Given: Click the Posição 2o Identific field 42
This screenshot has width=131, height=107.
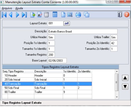Looking at the screenshot, I should (114, 43).
